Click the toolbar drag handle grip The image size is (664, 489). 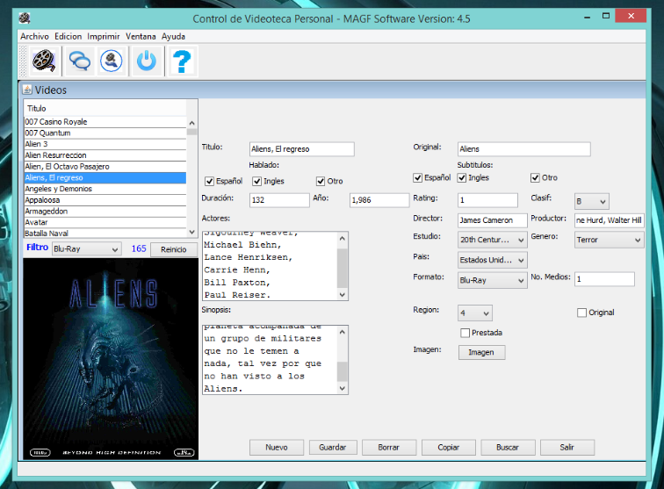24,61
